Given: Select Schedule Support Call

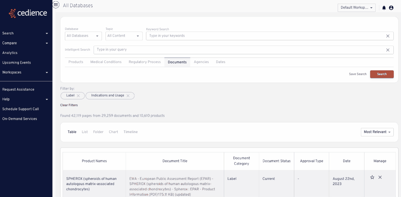Looking at the screenshot, I should (20, 109).
